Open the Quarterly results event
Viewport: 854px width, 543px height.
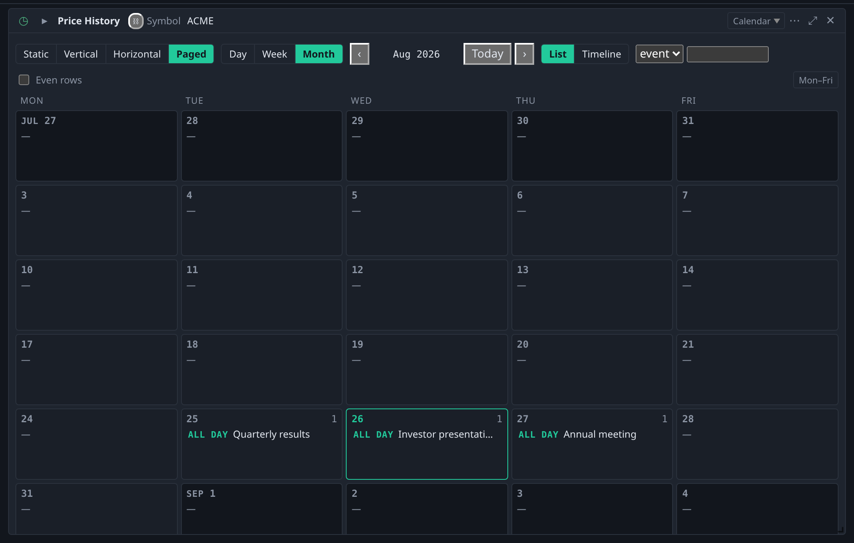pyautogui.click(x=261, y=434)
